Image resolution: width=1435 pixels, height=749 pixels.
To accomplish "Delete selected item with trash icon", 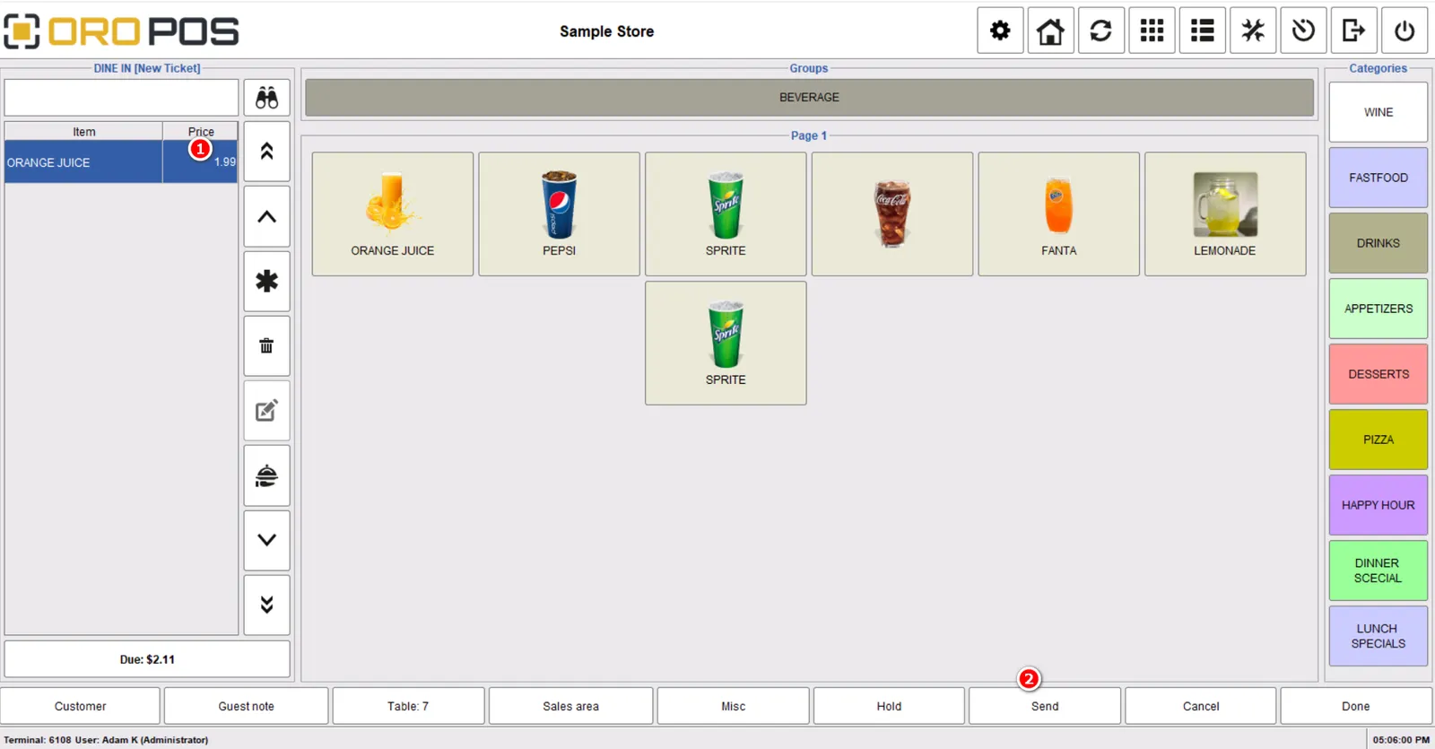I will pyautogui.click(x=266, y=346).
